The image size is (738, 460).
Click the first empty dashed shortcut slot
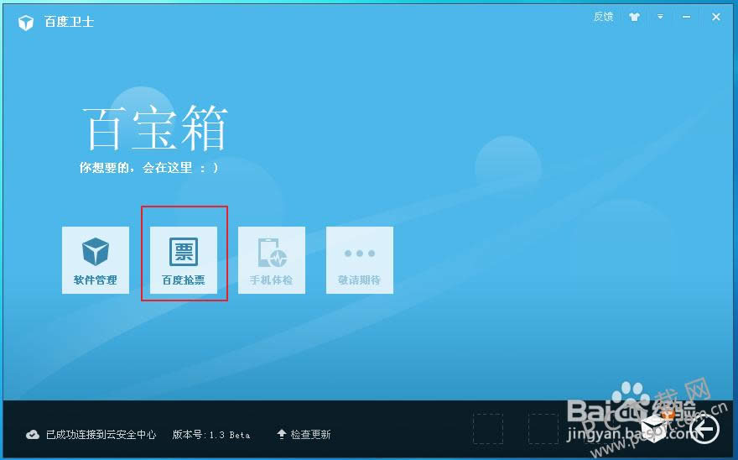point(488,428)
